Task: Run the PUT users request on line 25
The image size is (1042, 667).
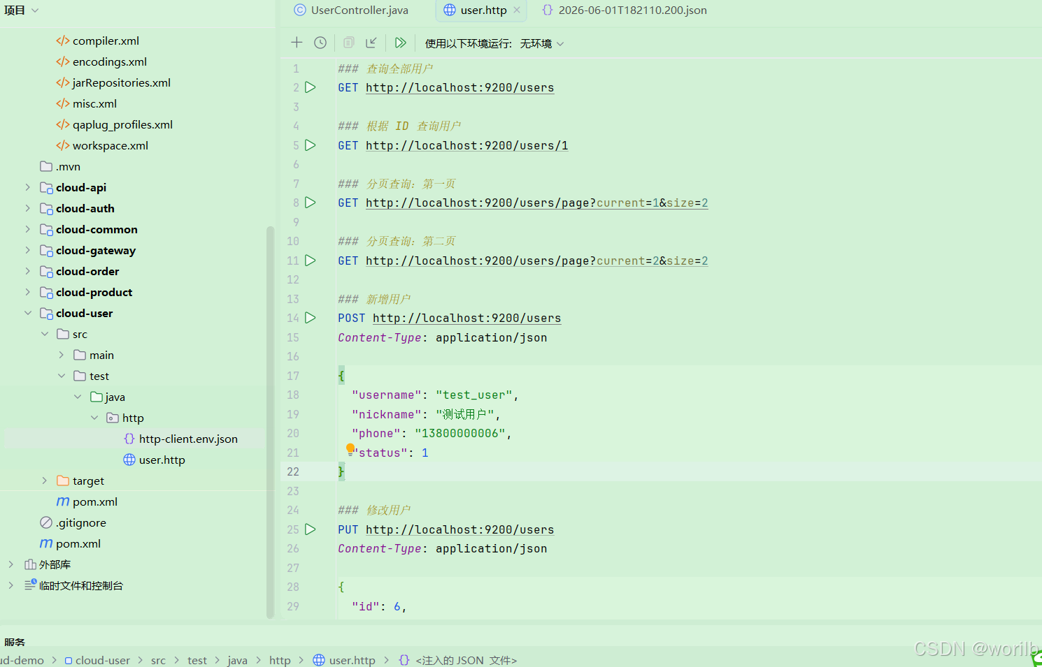Action: (x=311, y=529)
